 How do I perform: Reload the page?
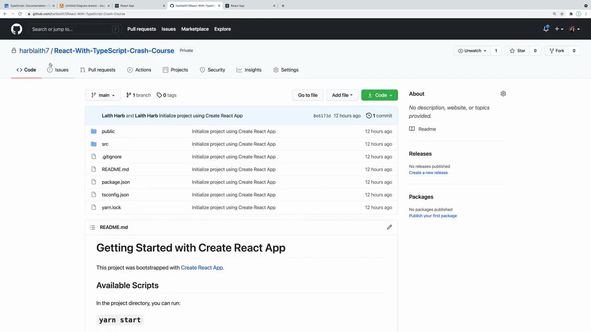[x=20, y=14]
